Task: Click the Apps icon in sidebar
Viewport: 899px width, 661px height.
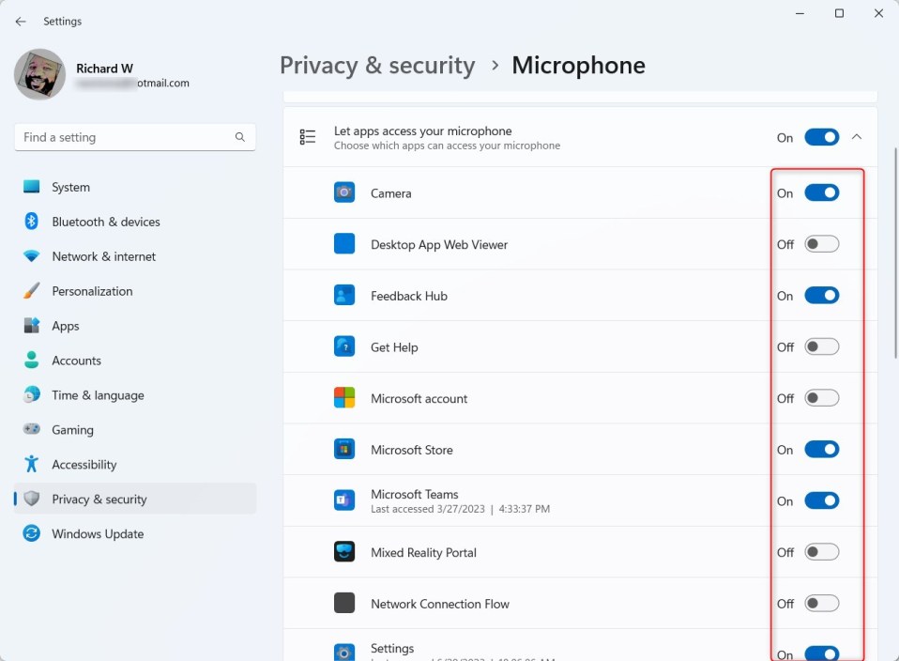Action: coord(32,325)
